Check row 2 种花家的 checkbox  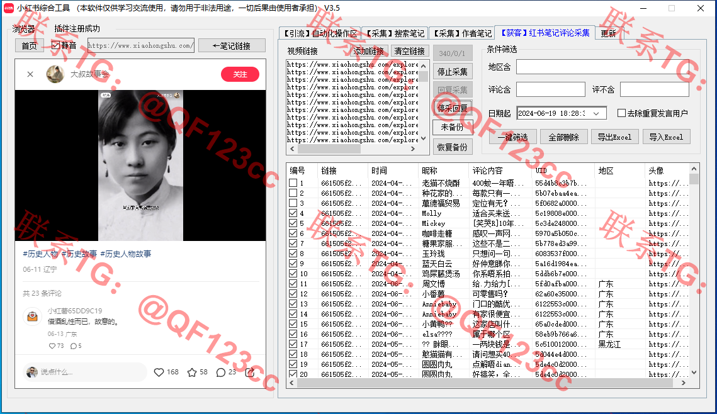(293, 193)
